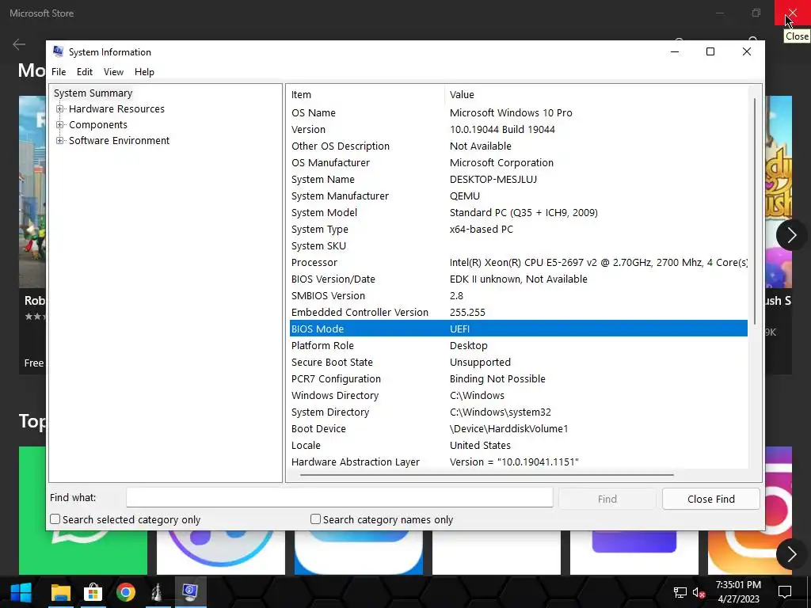The width and height of the screenshot is (811, 608).
Task: Click the Find button
Action: (x=607, y=499)
